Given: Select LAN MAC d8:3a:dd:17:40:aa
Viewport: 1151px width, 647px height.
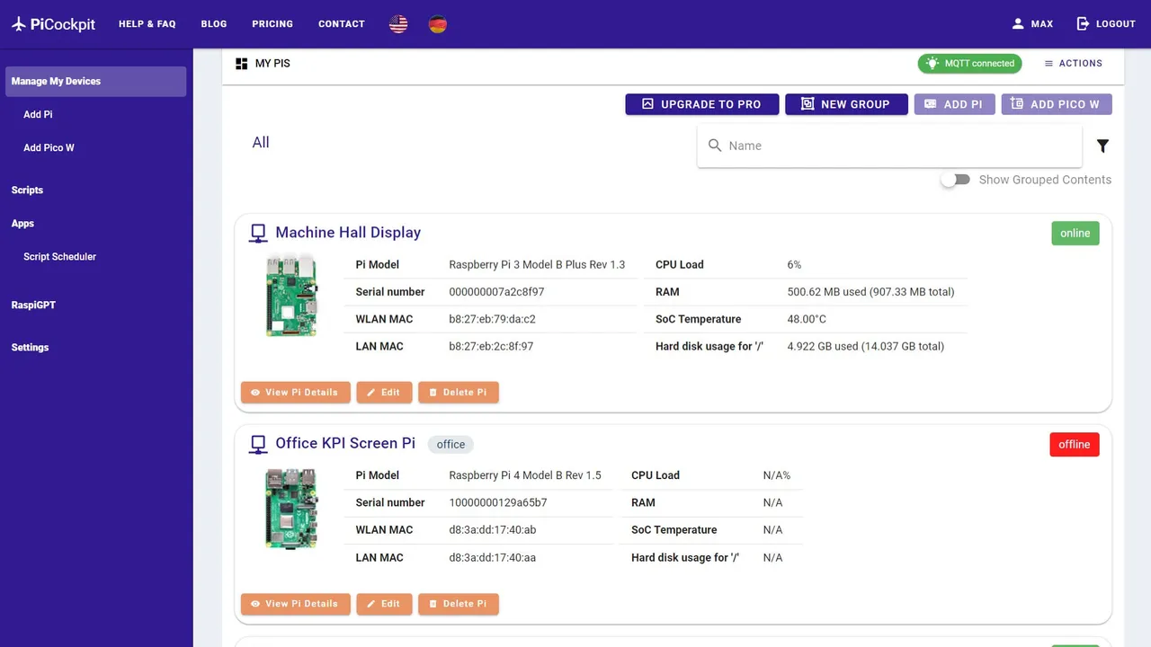Looking at the screenshot, I should 493,558.
